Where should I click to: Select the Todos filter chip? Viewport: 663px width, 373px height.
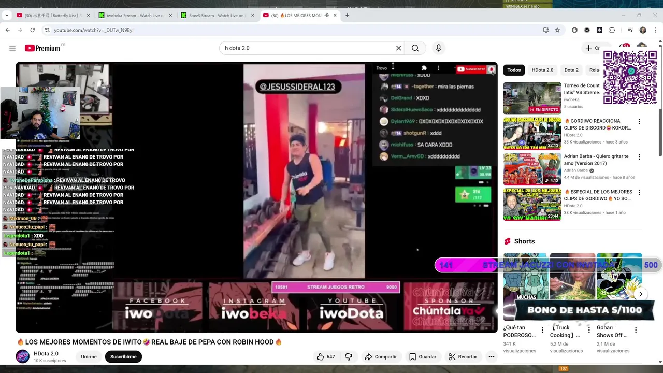pyautogui.click(x=514, y=70)
